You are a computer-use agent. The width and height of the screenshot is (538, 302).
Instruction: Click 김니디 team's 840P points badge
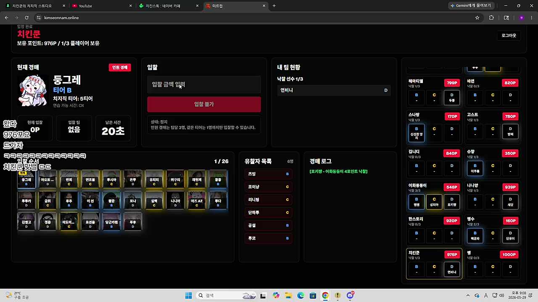[x=452, y=153]
